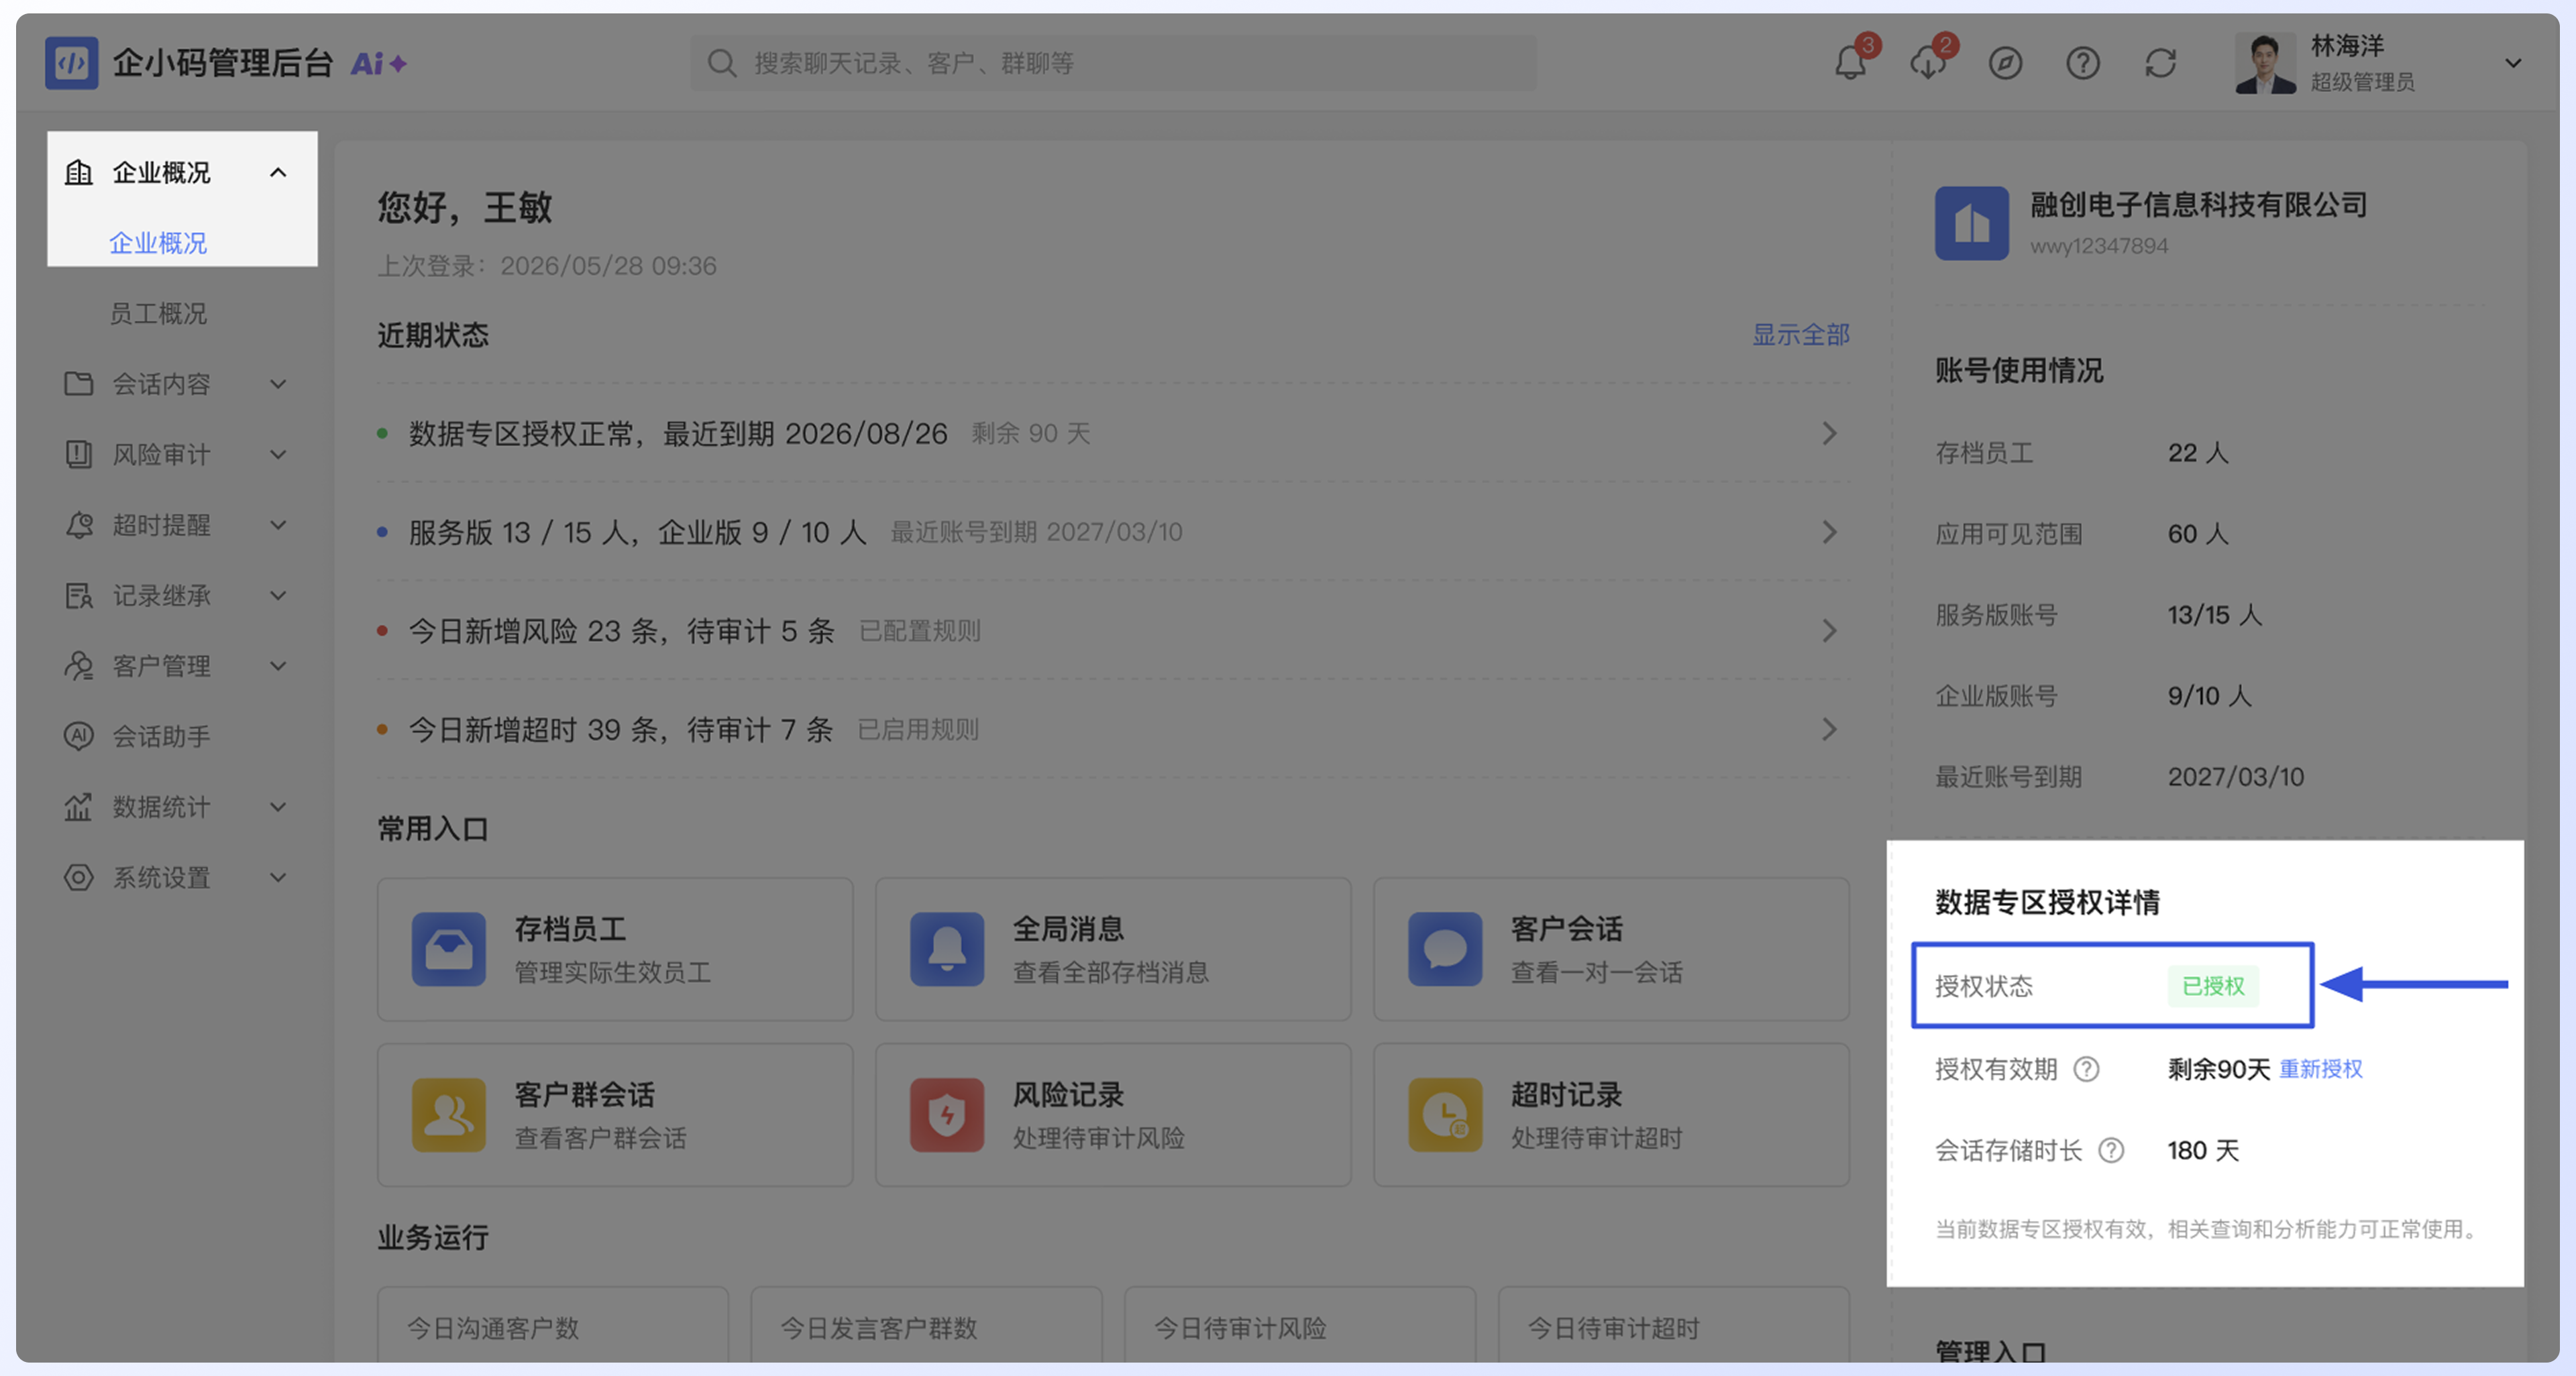Open the 超时记录 shortcut card
The image size is (2576, 1376).
(1611, 1115)
